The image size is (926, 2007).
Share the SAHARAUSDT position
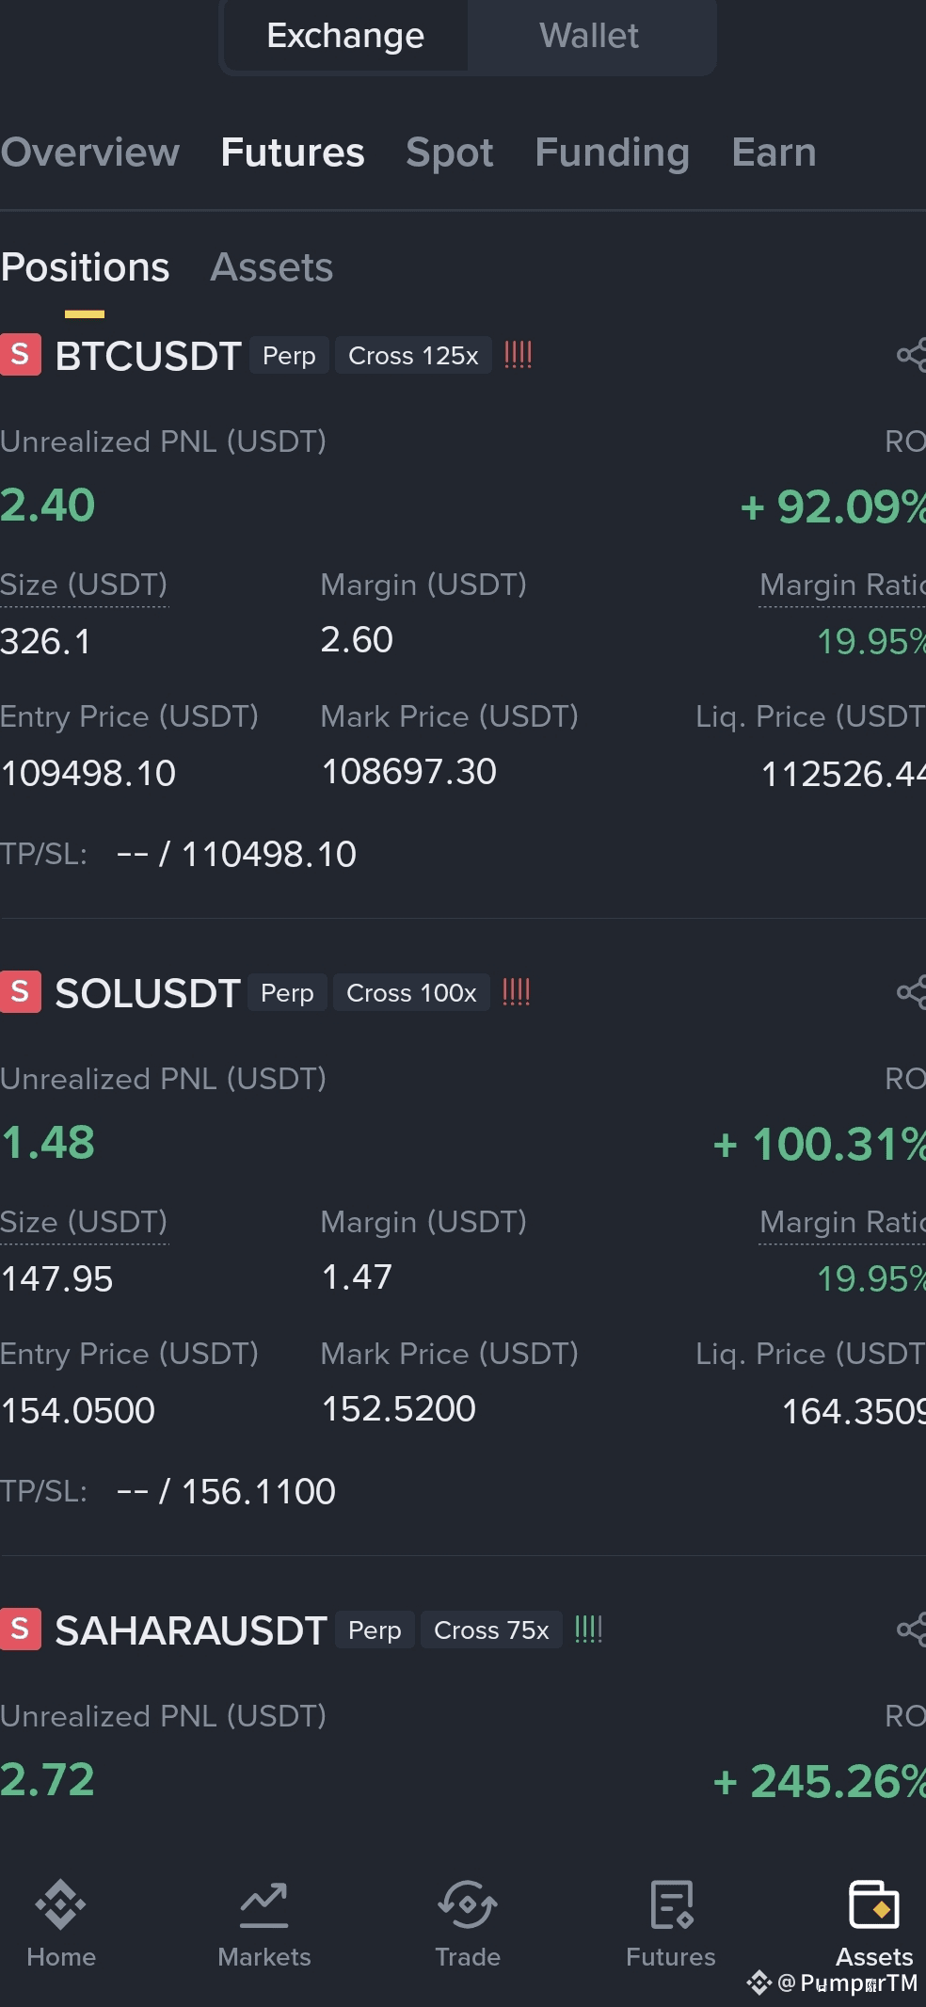click(x=911, y=1630)
